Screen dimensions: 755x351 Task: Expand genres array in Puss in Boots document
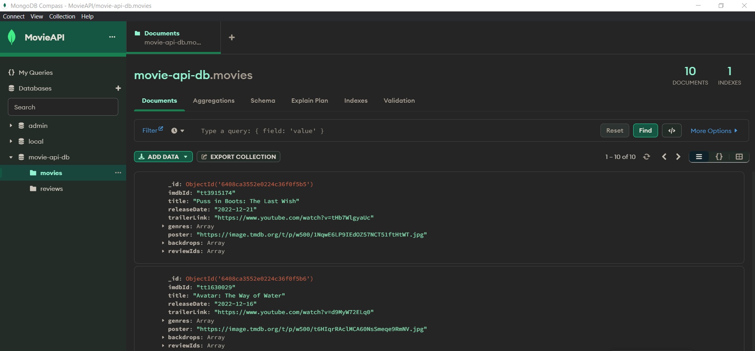pos(163,226)
